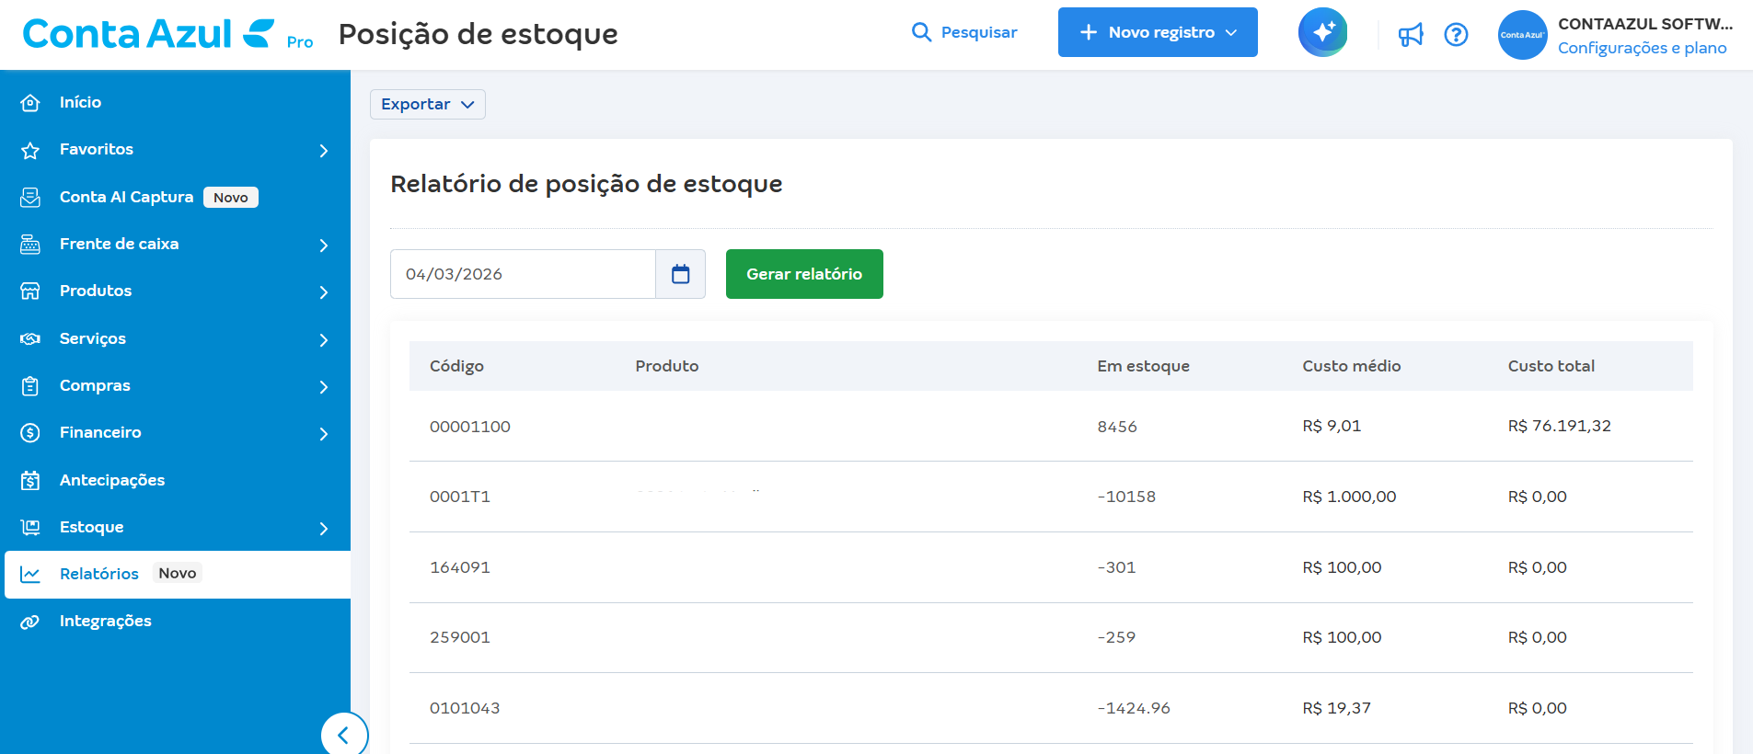This screenshot has height=754, width=1753.
Task: Open the help question mark icon
Action: 1456,35
